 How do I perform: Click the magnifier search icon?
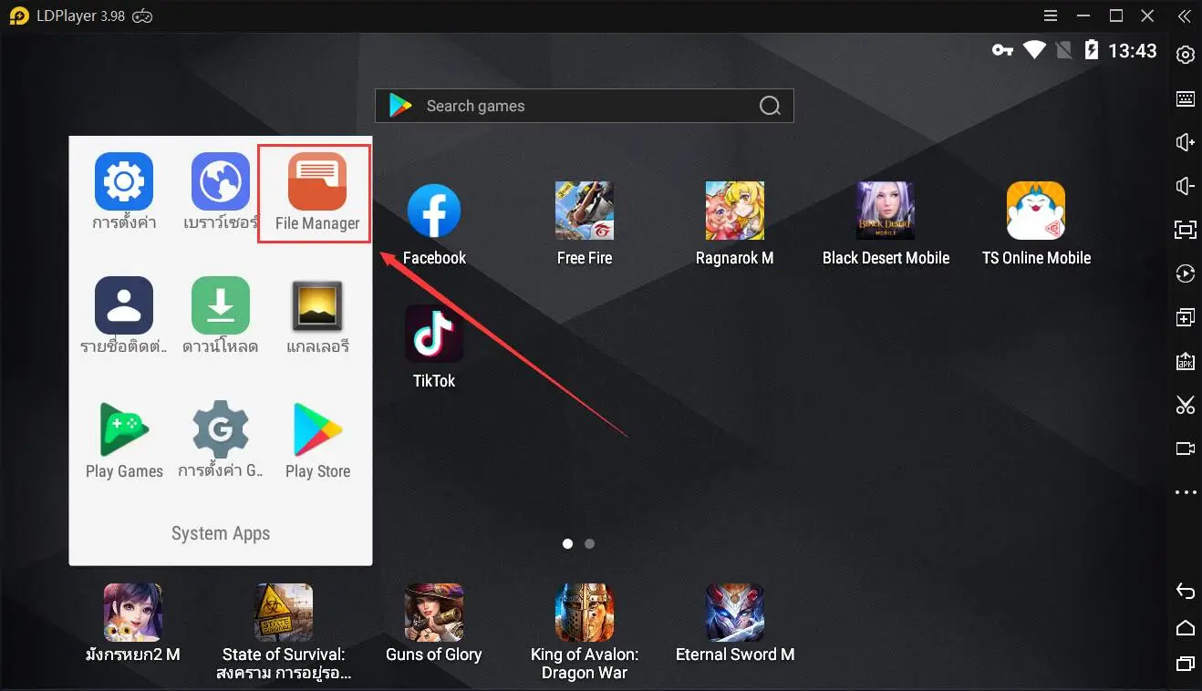pyautogui.click(x=770, y=106)
